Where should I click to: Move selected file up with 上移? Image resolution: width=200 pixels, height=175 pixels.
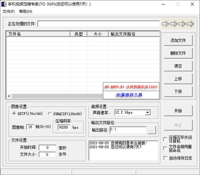tap(178, 79)
